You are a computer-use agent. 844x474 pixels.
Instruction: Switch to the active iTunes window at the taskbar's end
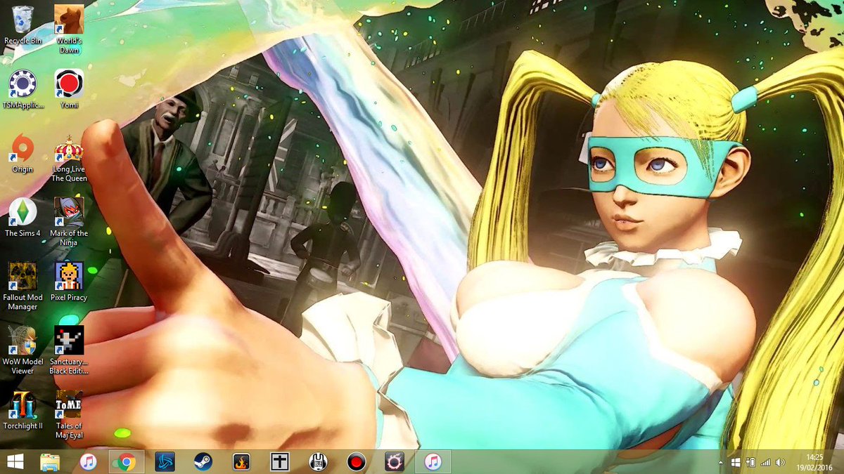[x=433, y=462]
